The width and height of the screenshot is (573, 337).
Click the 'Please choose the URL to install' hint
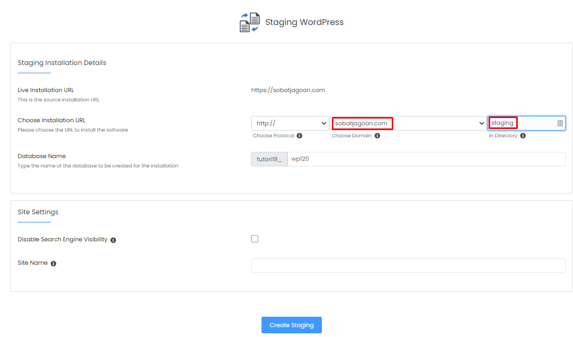coord(73,130)
